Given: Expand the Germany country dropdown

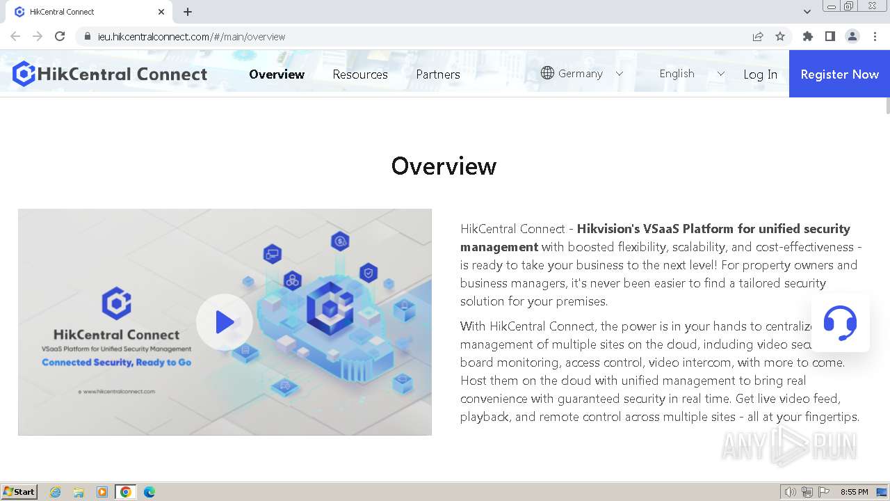Looking at the screenshot, I should (x=582, y=73).
